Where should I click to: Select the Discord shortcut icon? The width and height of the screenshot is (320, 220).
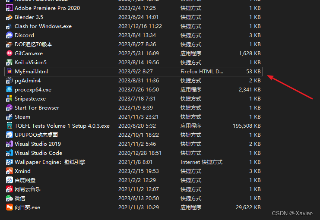[x=9, y=35]
